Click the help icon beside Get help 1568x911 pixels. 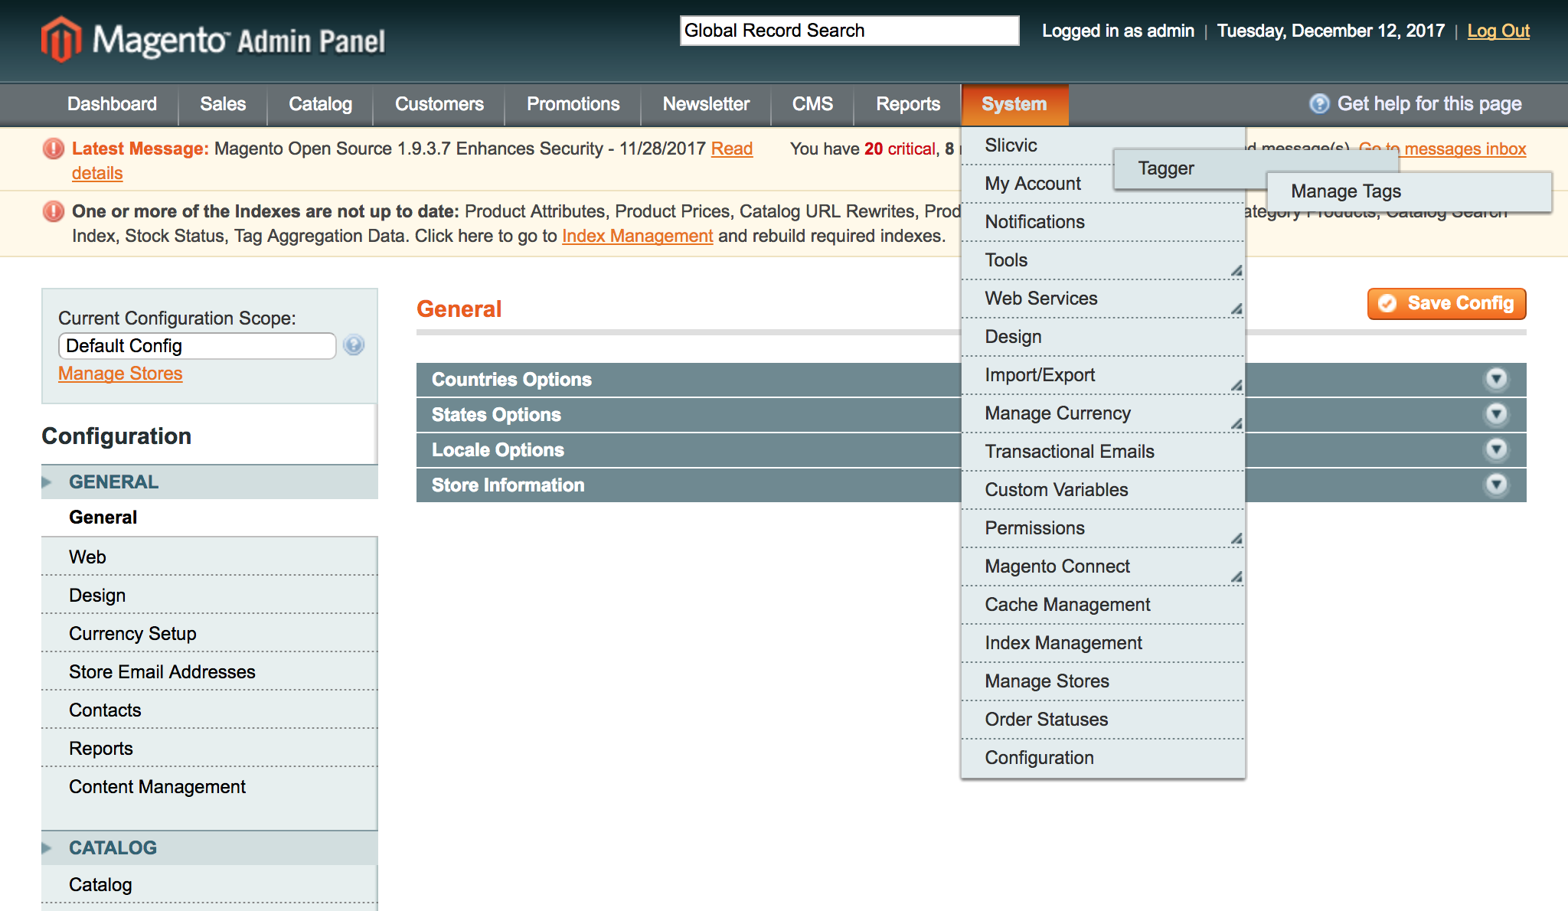[1319, 104]
